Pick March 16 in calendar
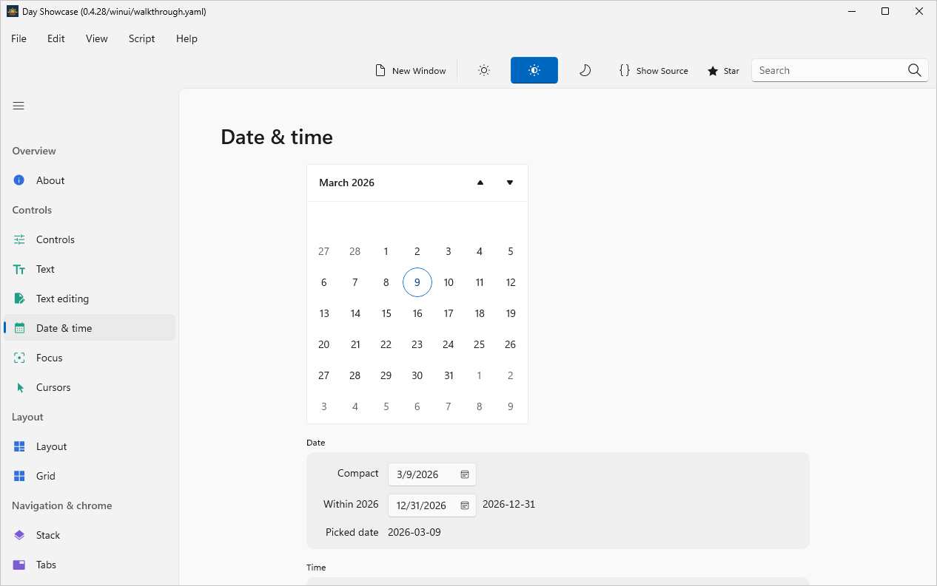This screenshot has height=586, width=937. 417,313
